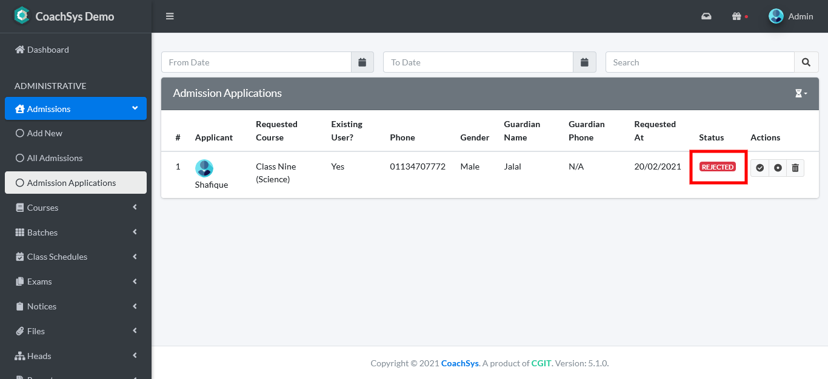Image resolution: width=828 pixels, height=379 pixels.
Task: Delete Shafique's application using trash icon
Action: click(795, 168)
